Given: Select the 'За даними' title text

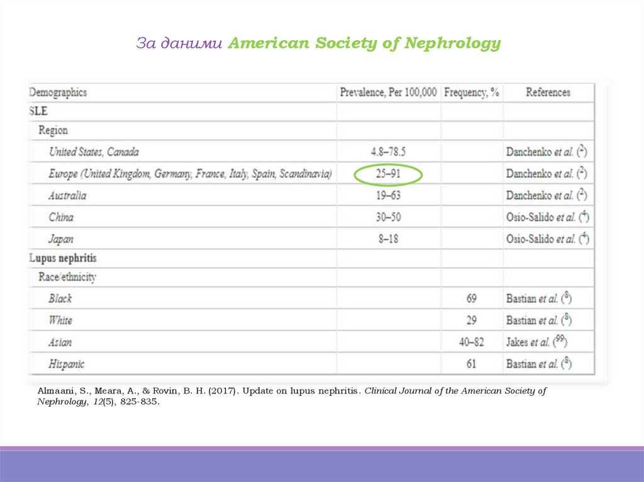Looking at the screenshot, I should point(179,43).
